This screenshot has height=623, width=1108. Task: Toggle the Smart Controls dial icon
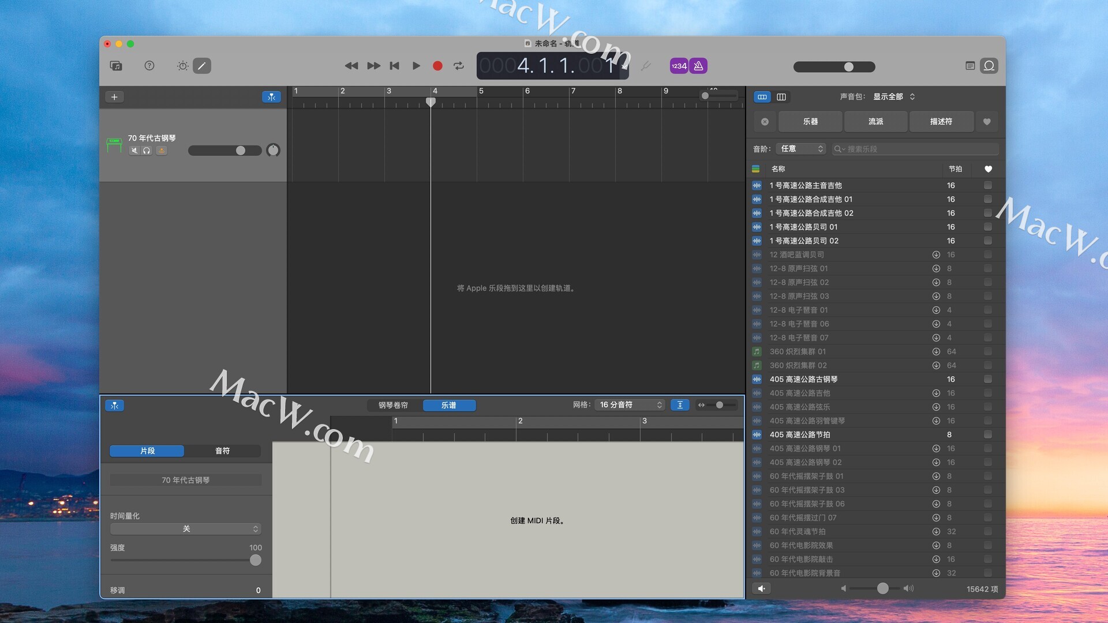click(182, 66)
